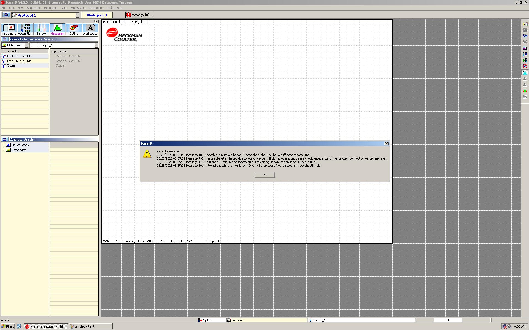
Task: Click the panel icon beside Protocol 1 dropdown
Action: pyautogui.click(x=6, y=15)
